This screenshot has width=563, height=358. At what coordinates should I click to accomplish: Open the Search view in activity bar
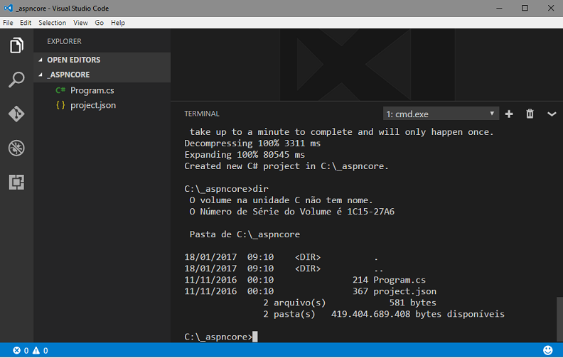[16, 80]
